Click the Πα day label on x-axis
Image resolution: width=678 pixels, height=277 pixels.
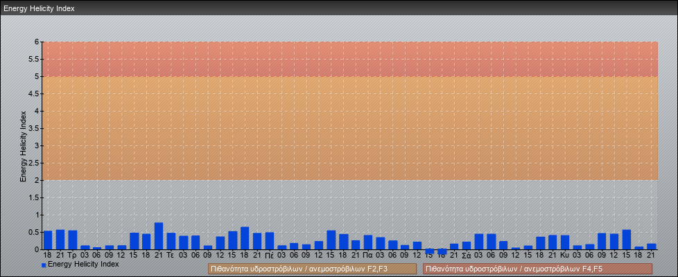[x=368, y=255]
